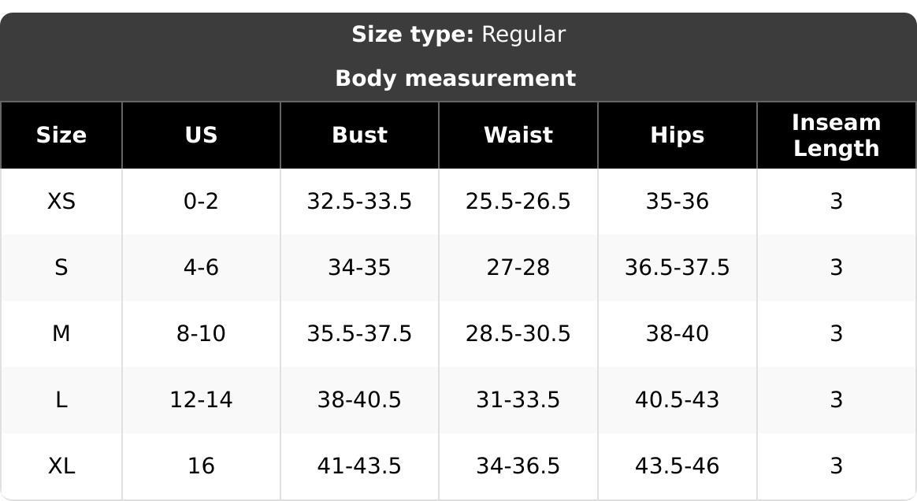The image size is (917, 501).
Task: Select the US 12-14 cell
Action: [201, 400]
